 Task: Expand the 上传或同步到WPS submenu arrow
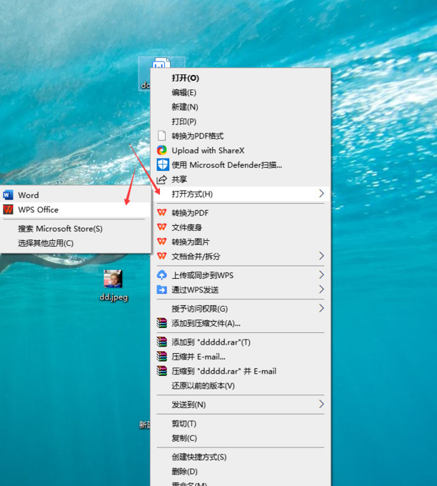pos(321,275)
